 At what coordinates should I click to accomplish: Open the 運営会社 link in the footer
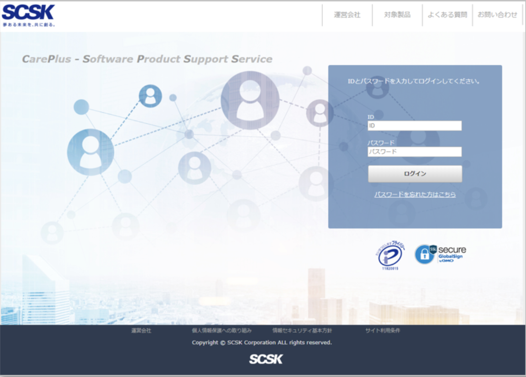click(x=141, y=331)
